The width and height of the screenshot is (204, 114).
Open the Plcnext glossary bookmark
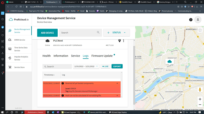(166, 11)
